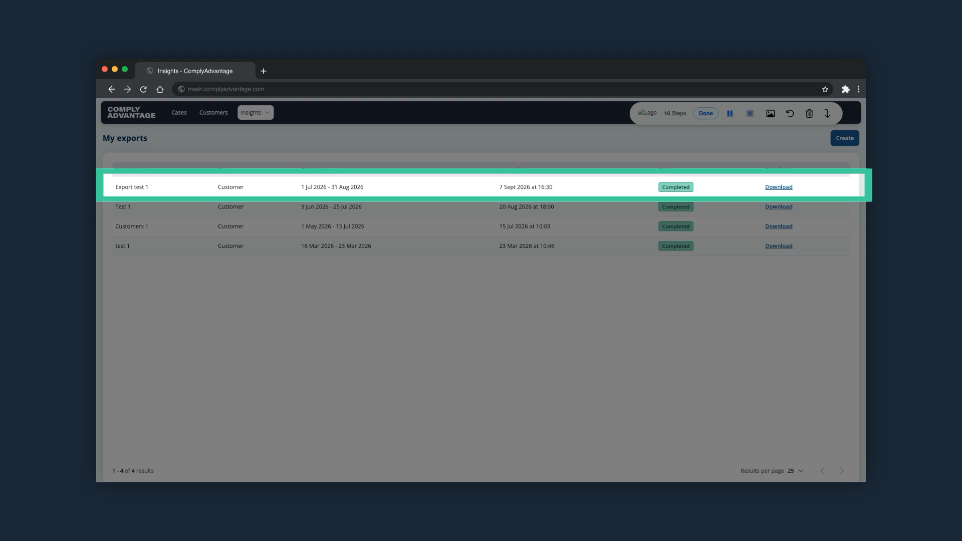Click the My exports heading
The image size is (962, 541).
125,138
